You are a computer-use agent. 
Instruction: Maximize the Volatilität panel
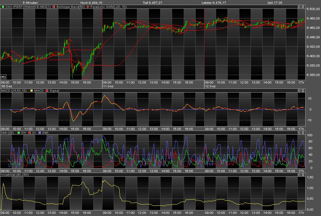299,175
